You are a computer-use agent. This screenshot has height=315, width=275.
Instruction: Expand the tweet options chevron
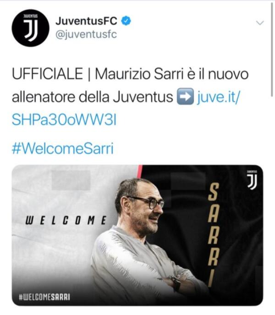coord(260,23)
